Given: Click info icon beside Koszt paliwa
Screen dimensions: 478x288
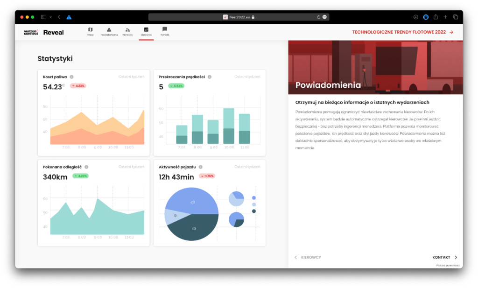Looking at the screenshot, I should tap(71, 77).
